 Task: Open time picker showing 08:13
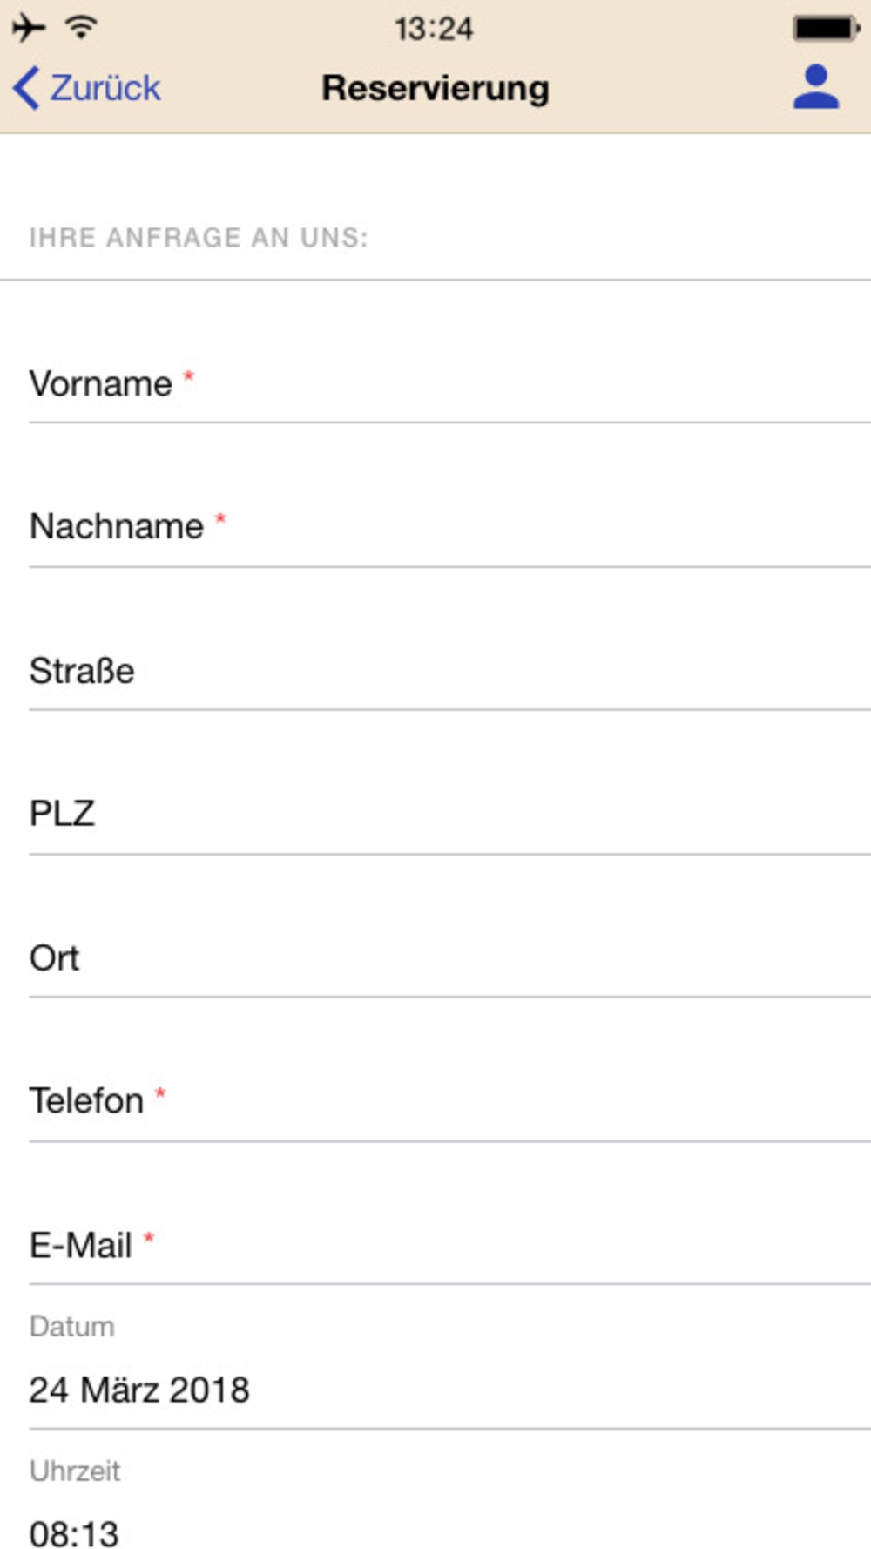[450, 1532]
